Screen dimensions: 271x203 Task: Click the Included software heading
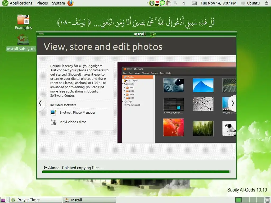tap(63, 105)
